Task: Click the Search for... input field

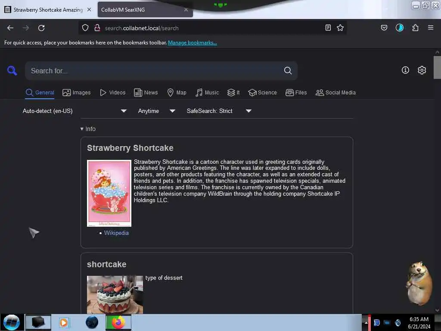Action: 155,71
